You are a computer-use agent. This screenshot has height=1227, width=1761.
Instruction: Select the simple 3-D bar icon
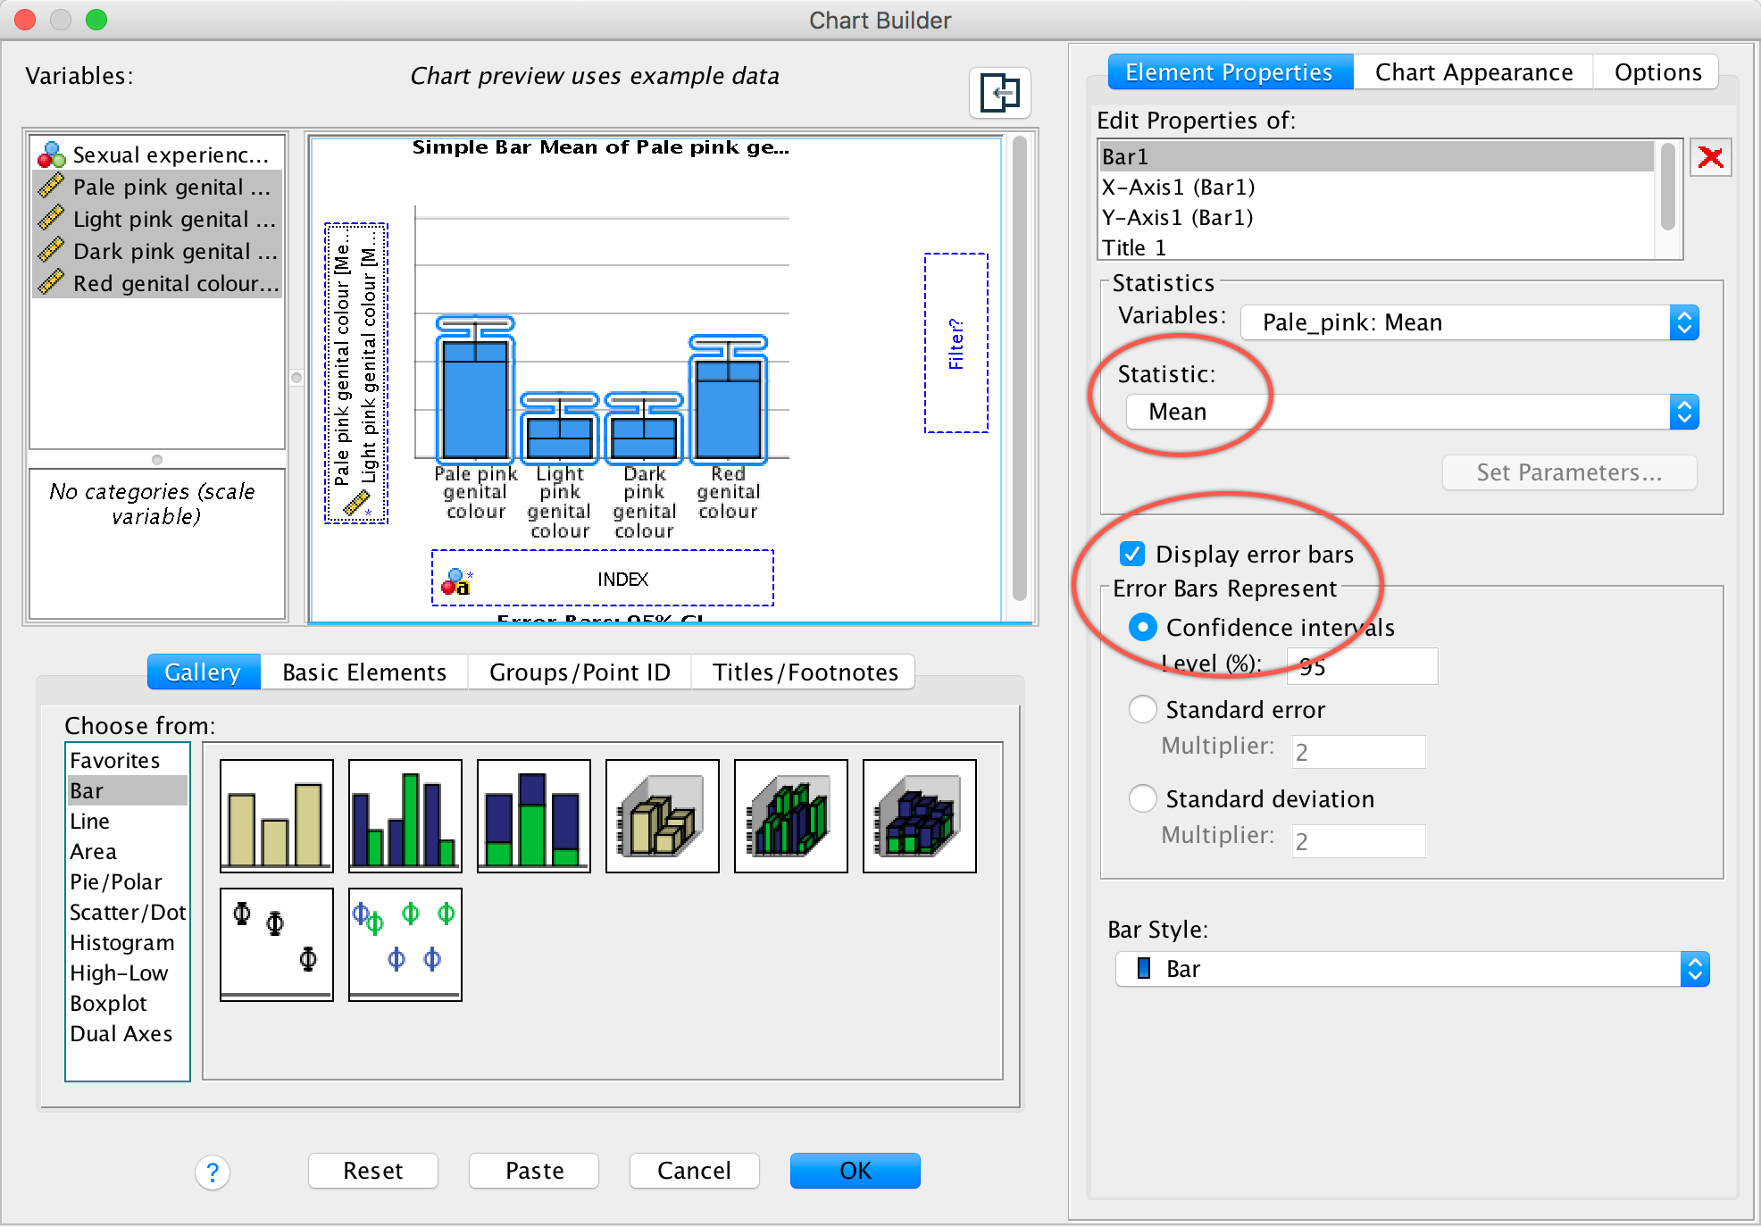click(662, 815)
